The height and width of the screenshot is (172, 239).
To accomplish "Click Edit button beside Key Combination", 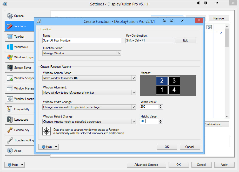I will pyautogui.click(x=185, y=40).
